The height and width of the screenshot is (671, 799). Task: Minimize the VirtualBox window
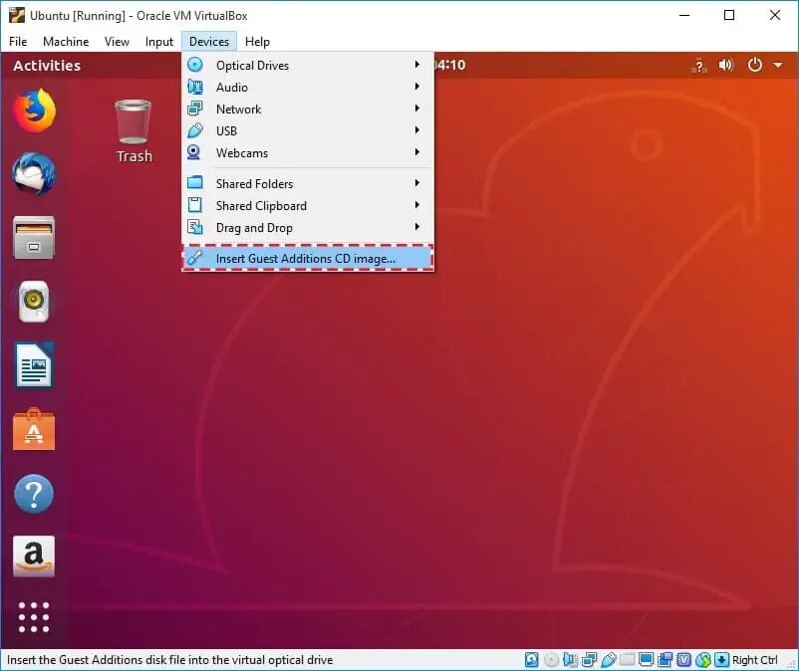pos(684,15)
